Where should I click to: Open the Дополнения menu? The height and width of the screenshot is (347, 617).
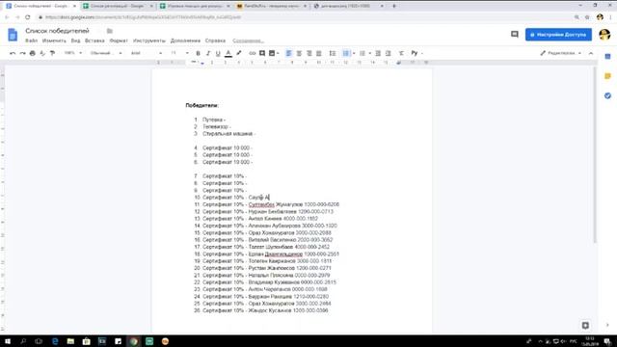[185, 40]
